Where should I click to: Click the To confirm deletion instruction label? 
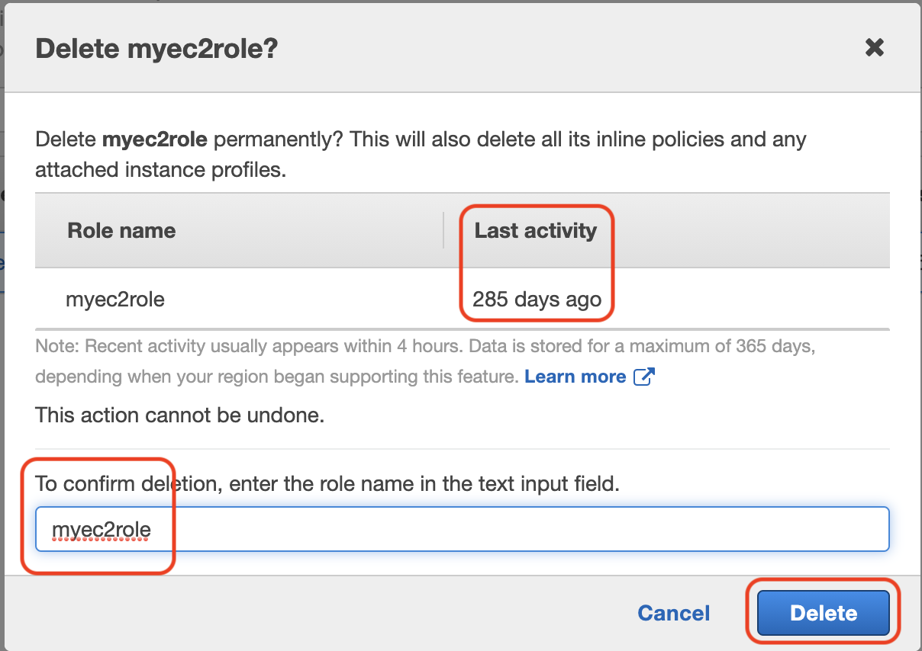click(x=327, y=483)
